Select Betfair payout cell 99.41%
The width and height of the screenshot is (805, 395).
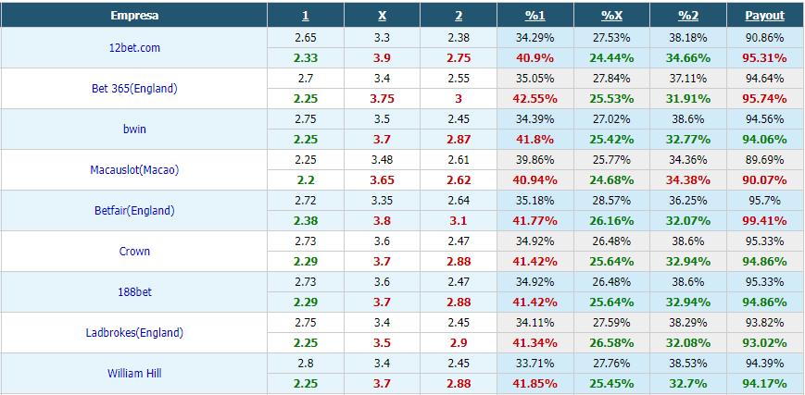click(765, 220)
